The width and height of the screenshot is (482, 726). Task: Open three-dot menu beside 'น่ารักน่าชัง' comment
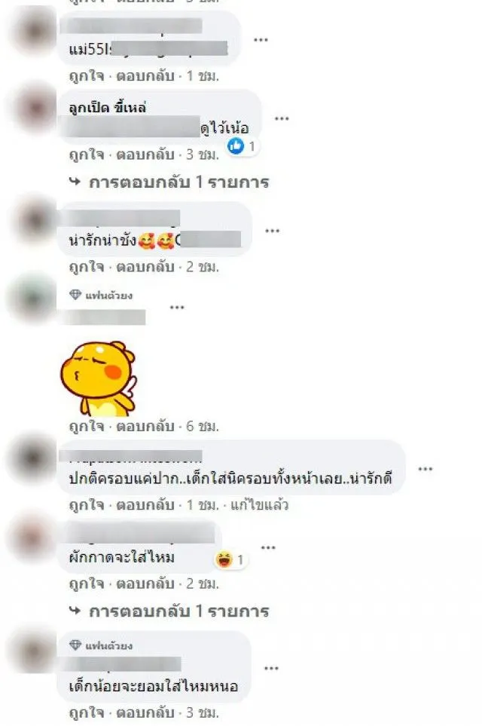point(272,231)
